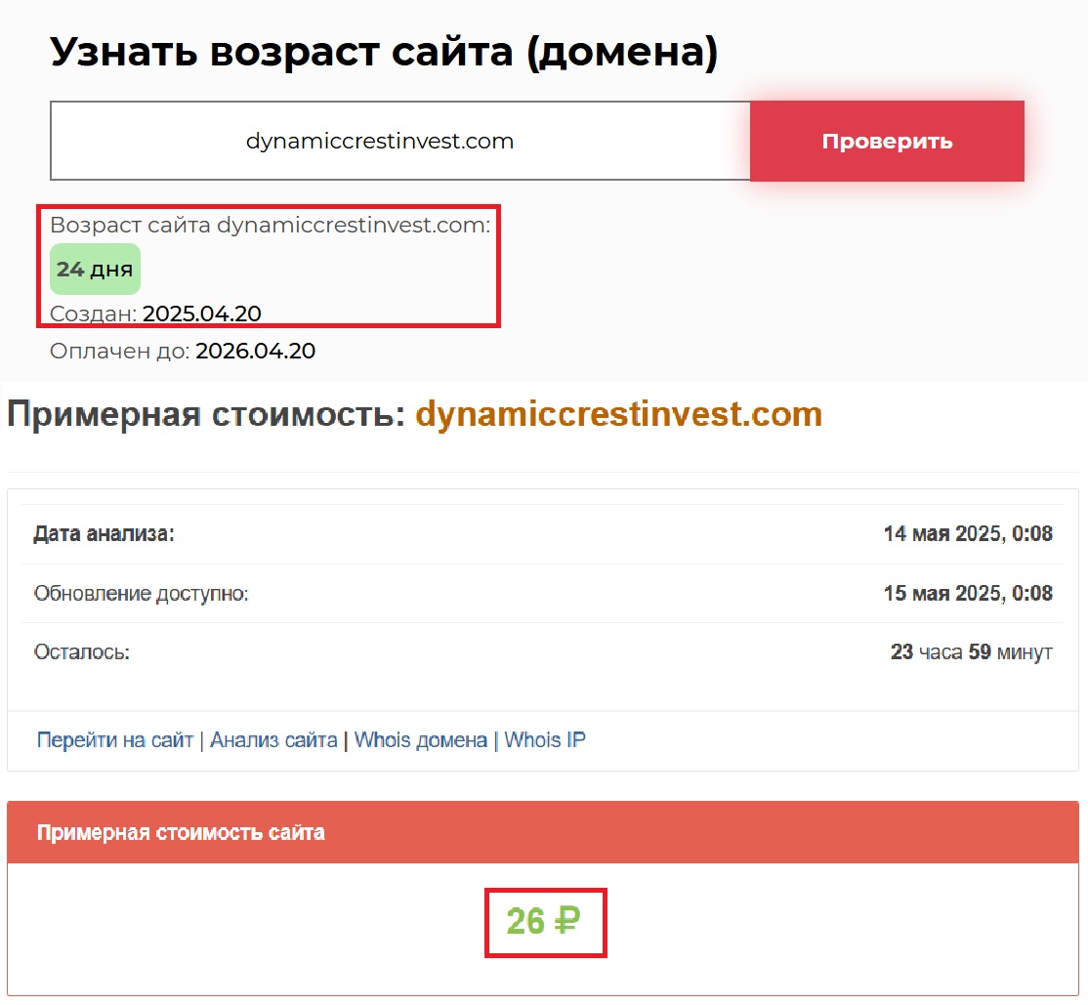Image resolution: width=1088 pixels, height=1005 pixels.
Task: Click the Возраст сайта result text line
Action: [270, 226]
